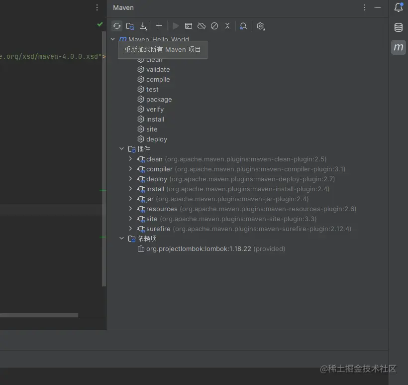
Task: Expand the compiler plugin node
Action: click(130, 169)
